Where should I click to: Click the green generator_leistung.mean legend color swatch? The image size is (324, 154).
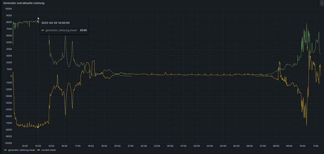tap(5, 150)
